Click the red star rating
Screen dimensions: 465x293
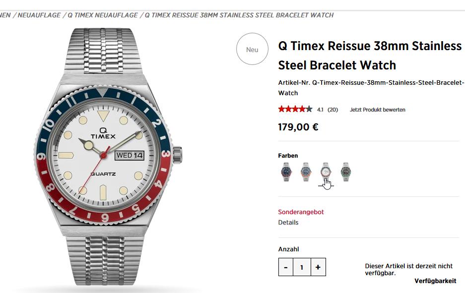295,110
